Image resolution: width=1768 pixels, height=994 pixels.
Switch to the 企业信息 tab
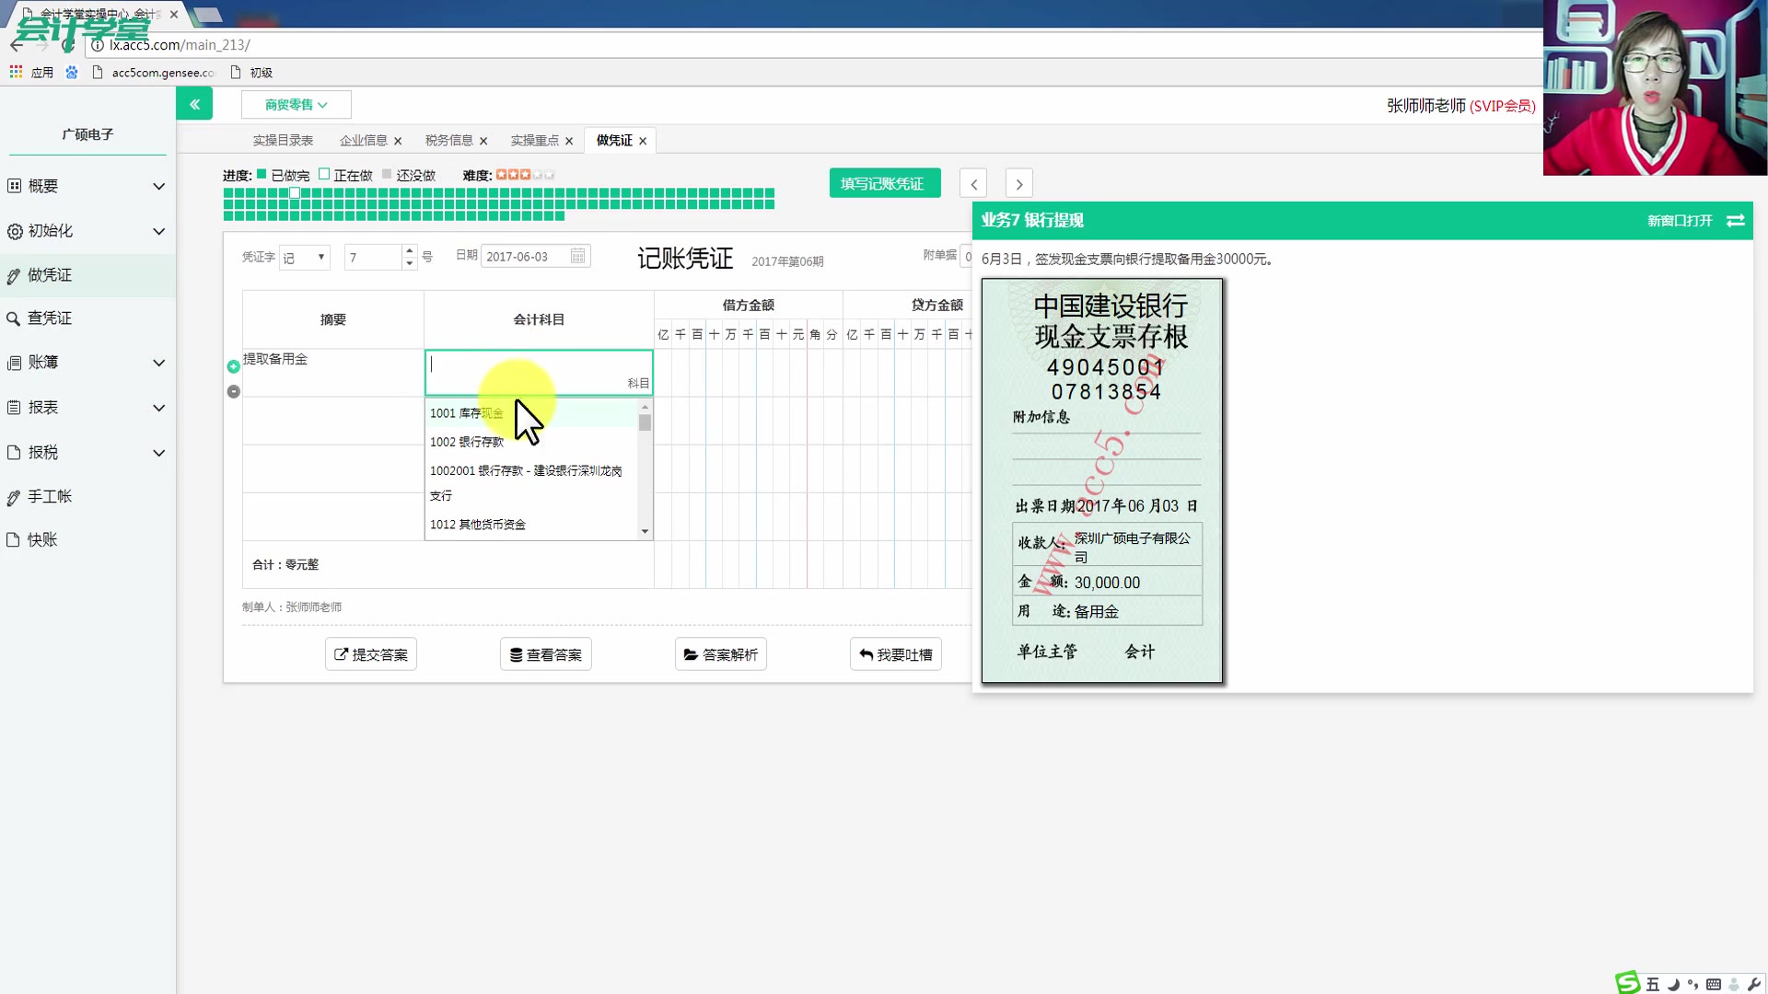tap(364, 140)
